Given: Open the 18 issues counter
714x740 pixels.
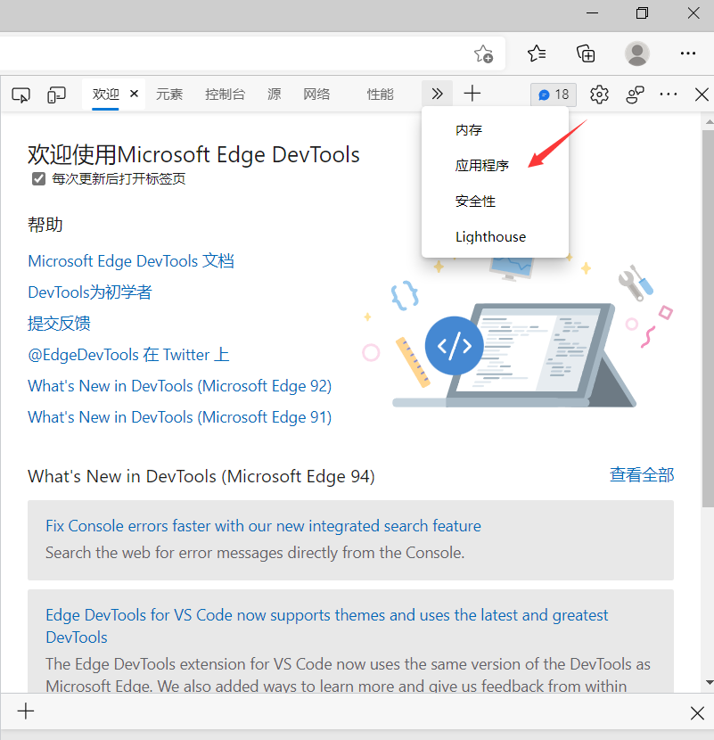Looking at the screenshot, I should click(554, 95).
